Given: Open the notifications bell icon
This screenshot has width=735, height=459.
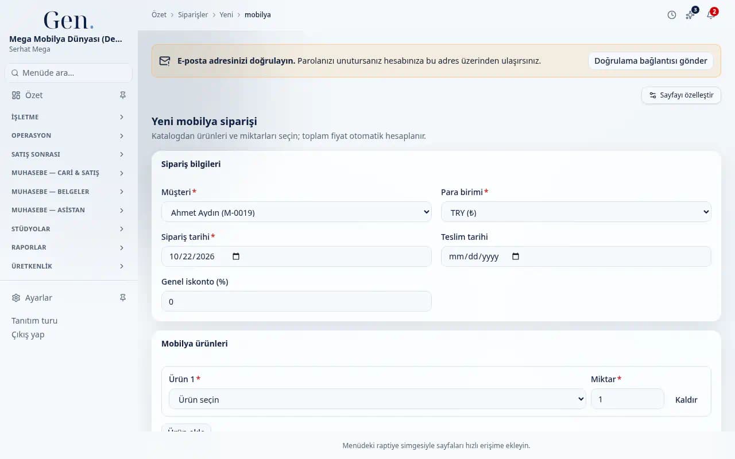Looking at the screenshot, I should [x=710, y=15].
